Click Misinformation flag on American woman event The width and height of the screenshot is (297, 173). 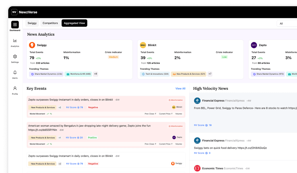[x=176, y=126]
